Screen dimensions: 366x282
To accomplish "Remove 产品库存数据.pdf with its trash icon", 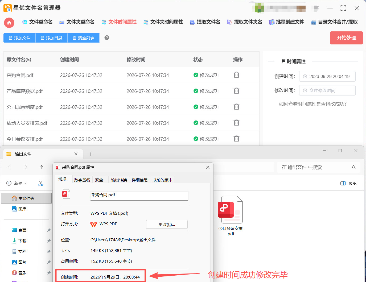I will pyautogui.click(x=236, y=91).
